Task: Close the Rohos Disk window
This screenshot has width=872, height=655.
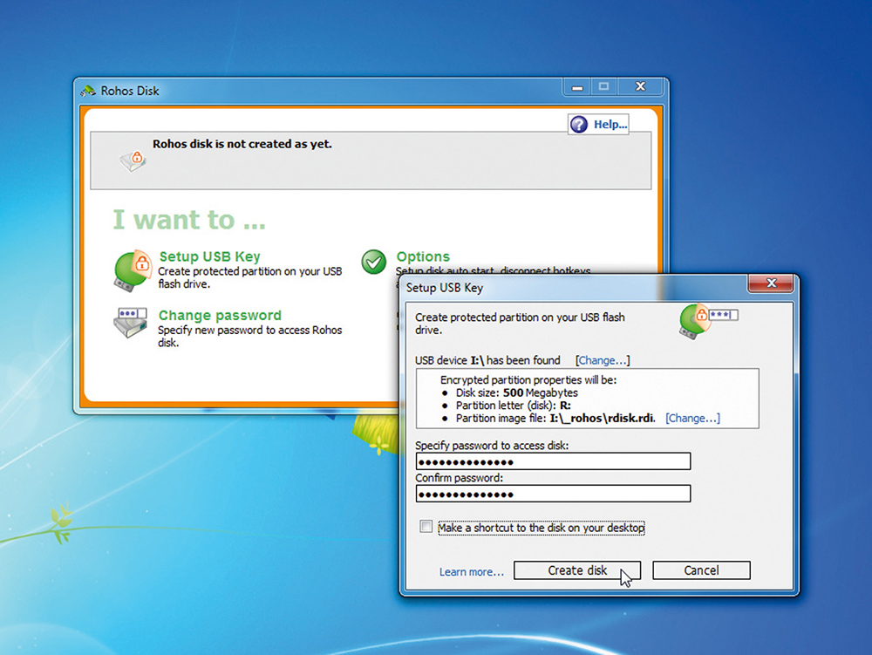Action: point(641,86)
